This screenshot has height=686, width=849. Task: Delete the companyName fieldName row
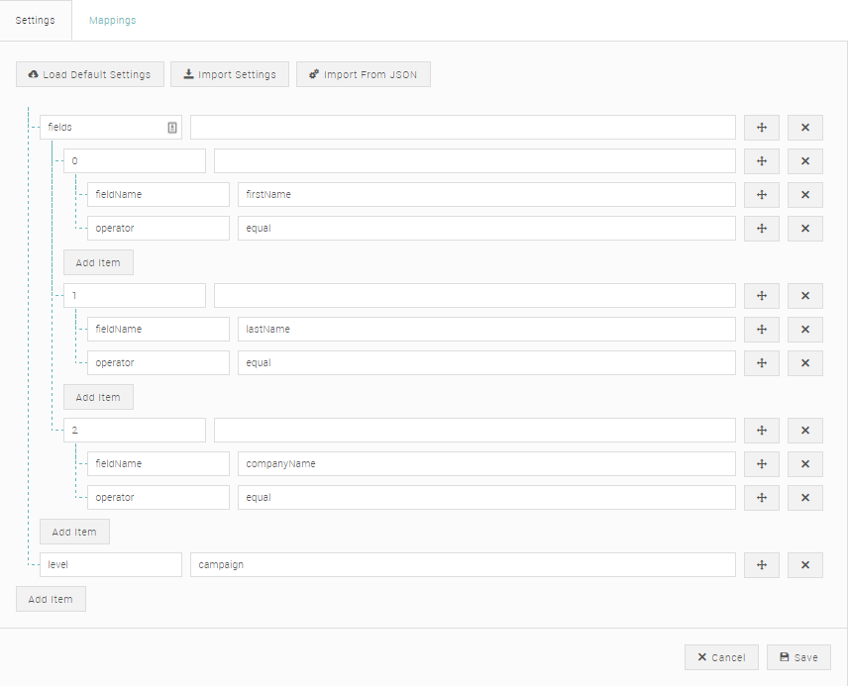(805, 464)
